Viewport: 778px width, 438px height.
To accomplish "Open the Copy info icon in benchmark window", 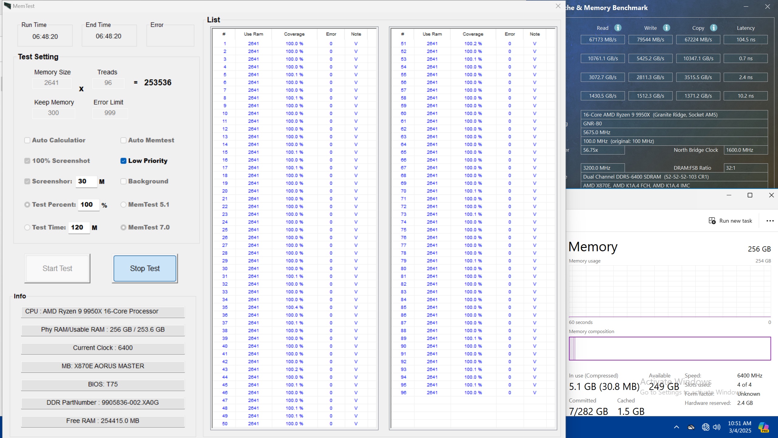I will tap(714, 28).
